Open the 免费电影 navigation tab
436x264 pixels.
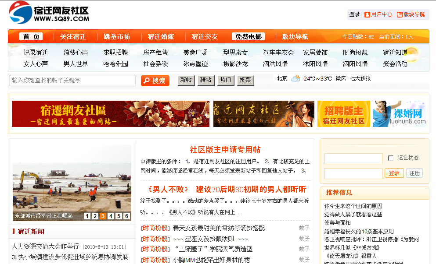[249, 37]
